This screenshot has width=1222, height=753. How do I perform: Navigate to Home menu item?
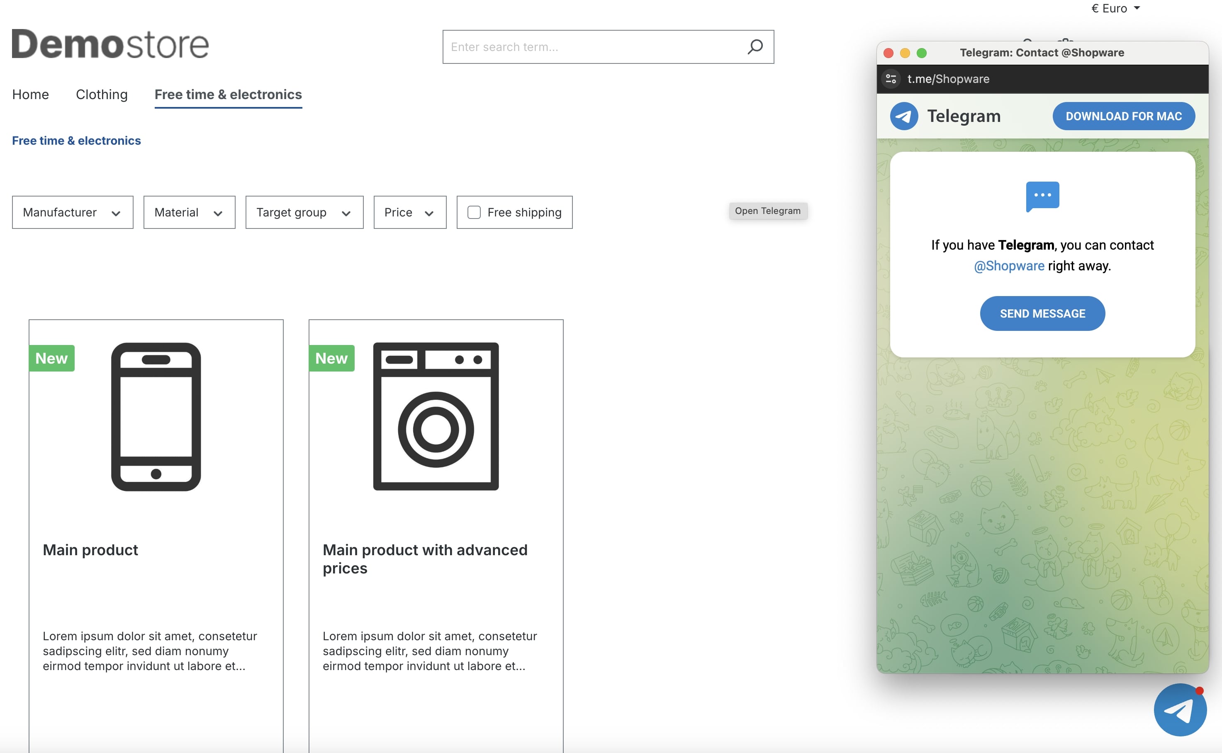[x=31, y=94]
